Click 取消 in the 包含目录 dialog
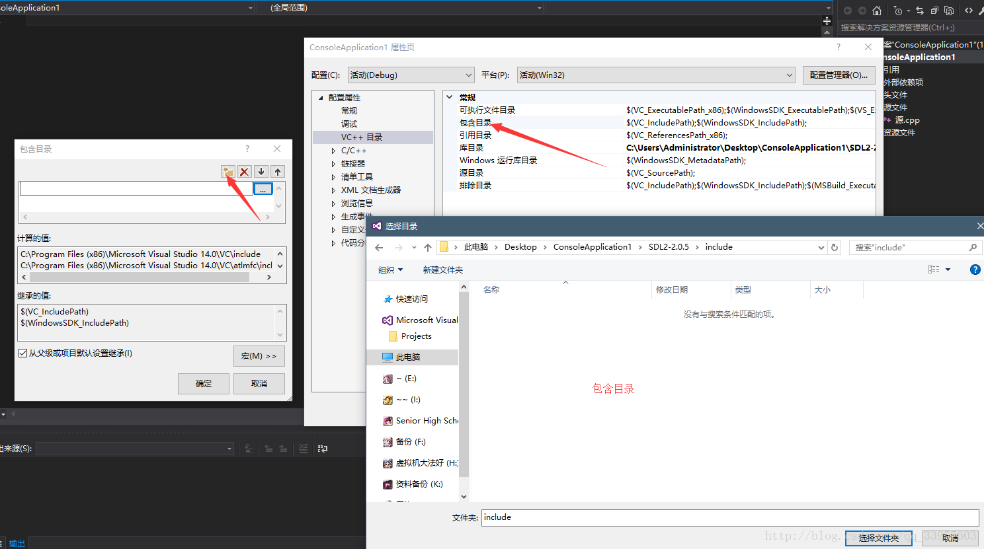984x549 pixels. [259, 384]
